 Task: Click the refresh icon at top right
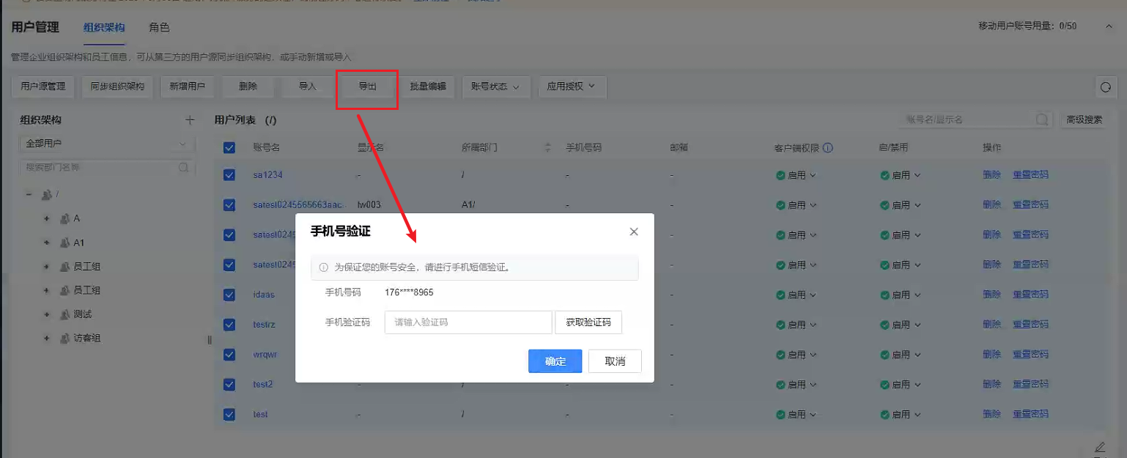[x=1106, y=87]
